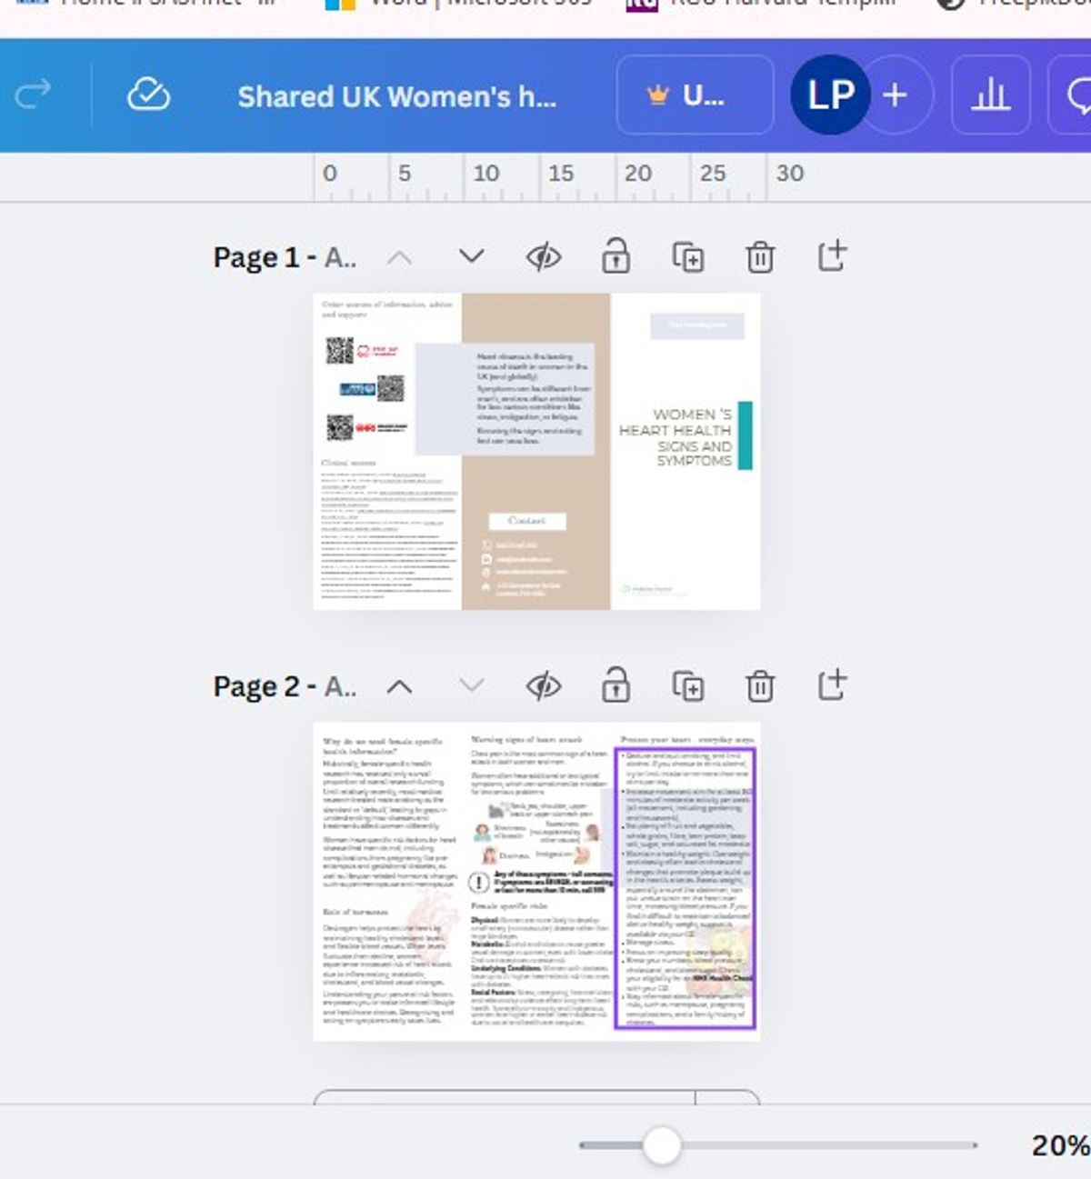Open the Shared UK Women's document title

[396, 95]
